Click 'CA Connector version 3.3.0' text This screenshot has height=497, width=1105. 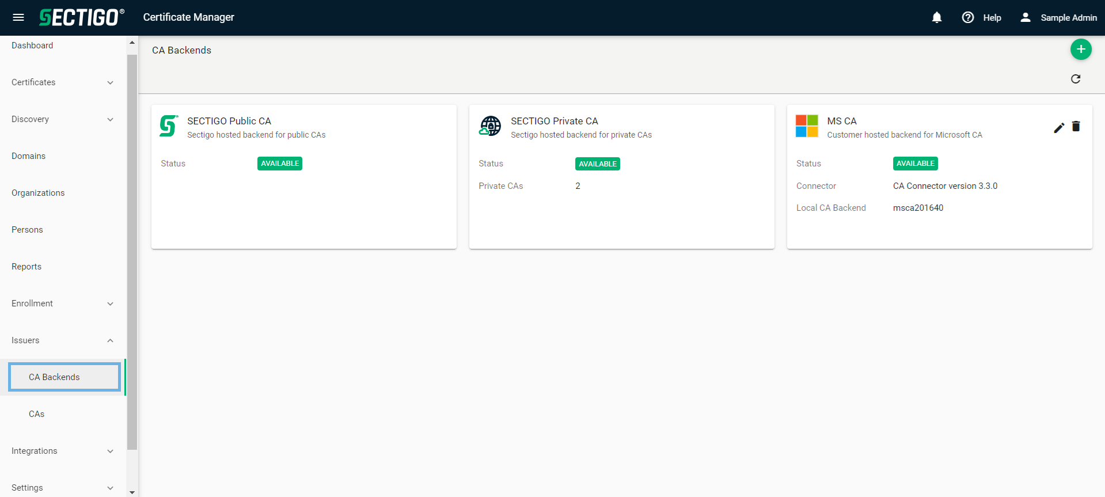point(945,186)
